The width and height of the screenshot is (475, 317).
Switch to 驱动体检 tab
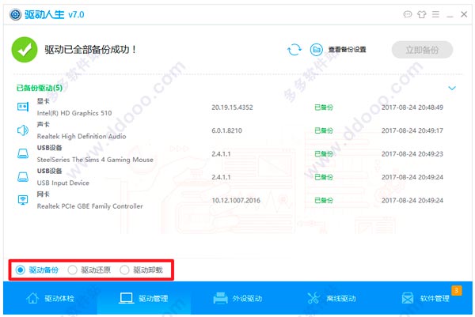click(x=51, y=299)
